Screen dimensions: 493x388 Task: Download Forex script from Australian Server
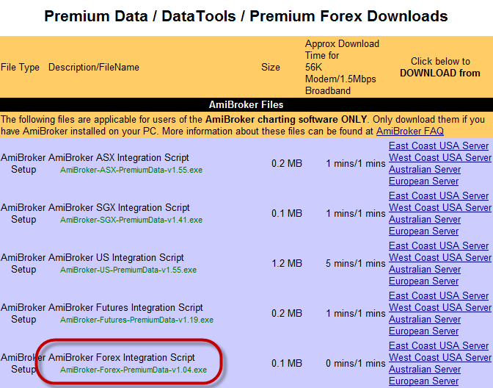coord(425,369)
